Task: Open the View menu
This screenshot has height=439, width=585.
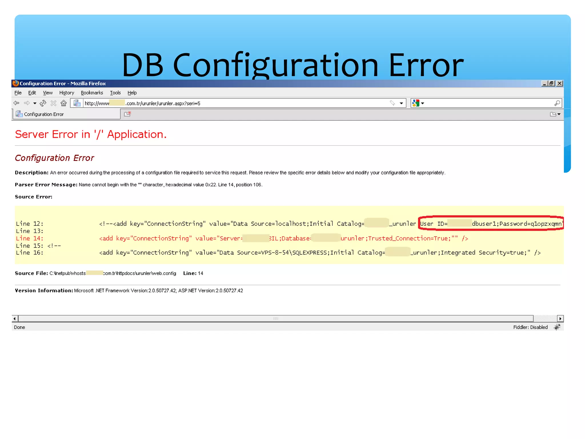Action: coord(48,93)
